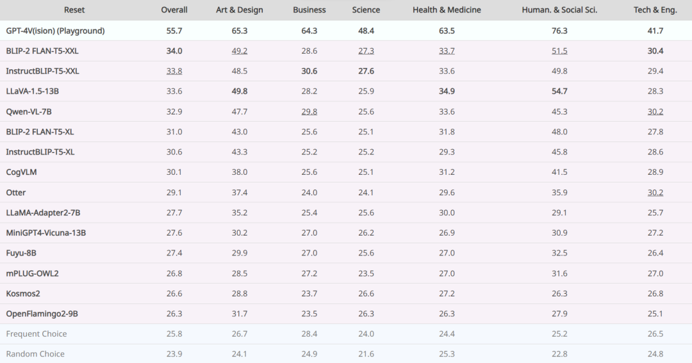
Task: Sort by the Business column header
Action: [x=309, y=10]
